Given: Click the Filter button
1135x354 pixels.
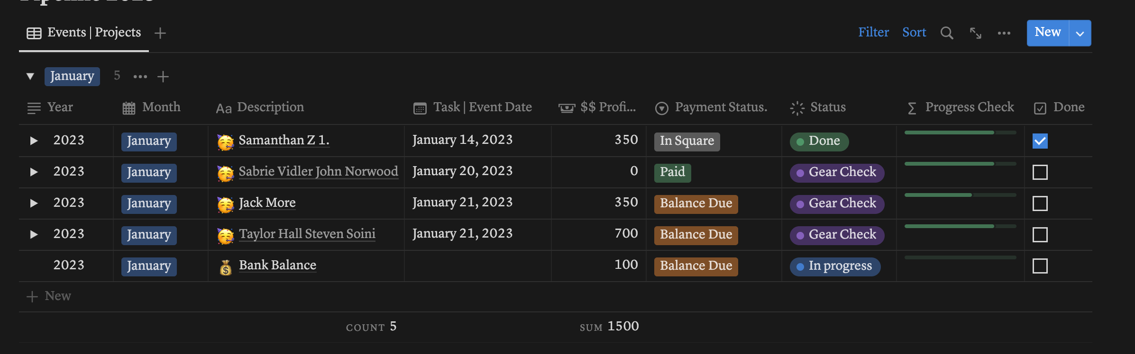Looking at the screenshot, I should 873,32.
